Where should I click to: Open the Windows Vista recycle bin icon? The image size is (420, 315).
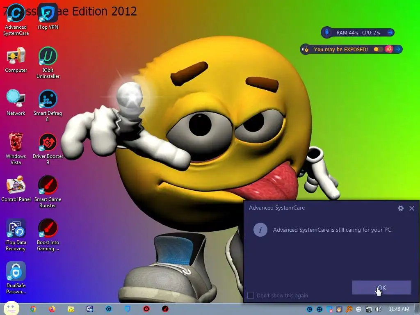pyautogui.click(x=16, y=149)
